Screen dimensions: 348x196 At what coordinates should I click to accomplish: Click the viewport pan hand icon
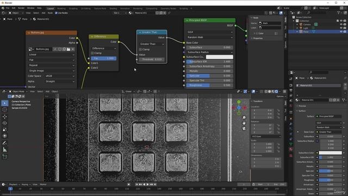[244, 123]
